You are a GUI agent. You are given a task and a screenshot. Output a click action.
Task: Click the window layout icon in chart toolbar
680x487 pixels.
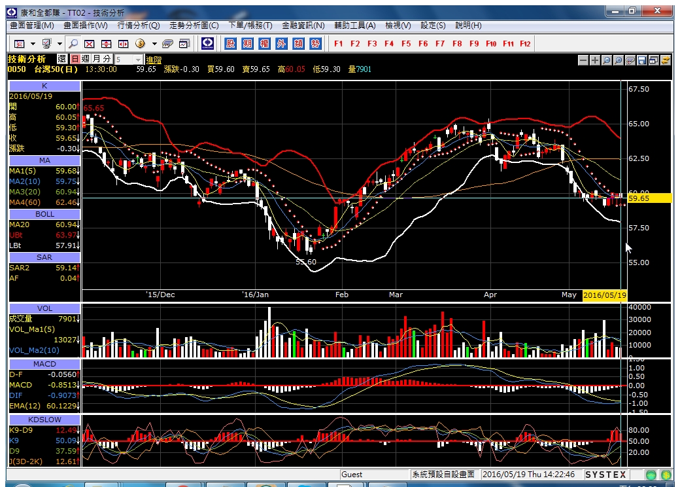[654, 60]
